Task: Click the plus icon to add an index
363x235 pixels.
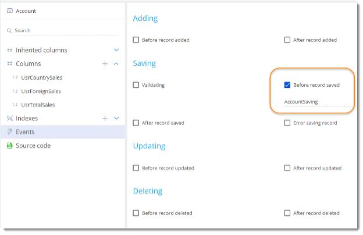Action: tap(105, 118)
